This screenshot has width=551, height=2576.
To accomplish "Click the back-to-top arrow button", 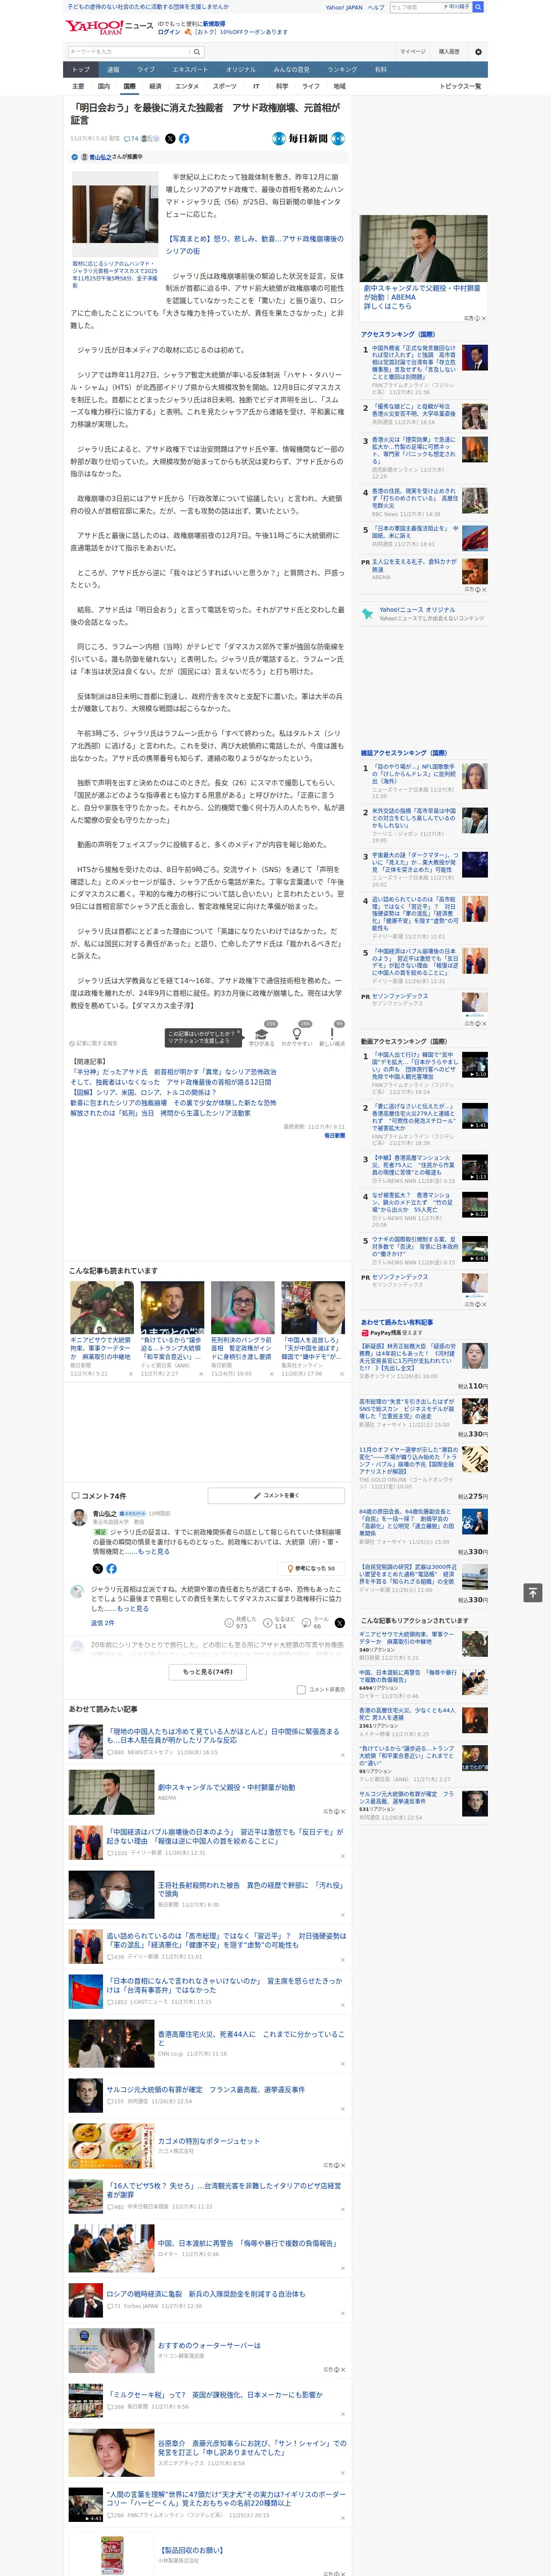I will click(533, 1592).
